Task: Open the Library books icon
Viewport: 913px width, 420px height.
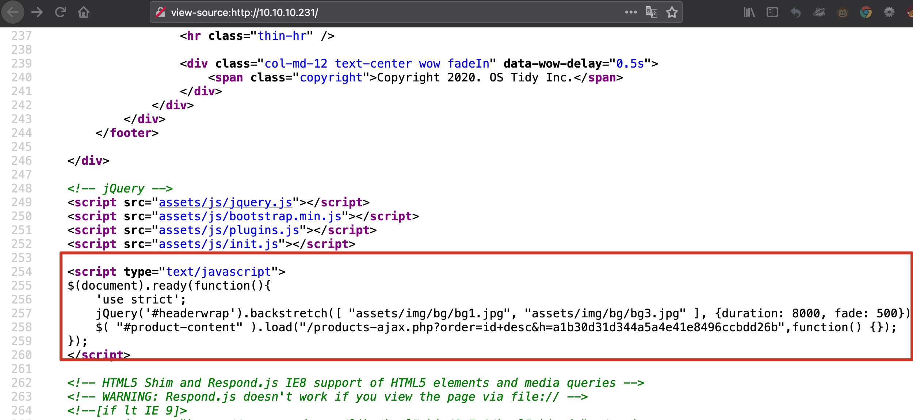Action: pyautogui.click(x=749, y=12)
